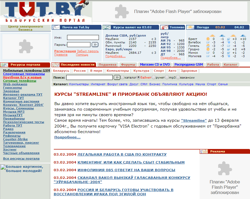
Task: Click the TUT.BY portal logo
Action: [45, 11]
